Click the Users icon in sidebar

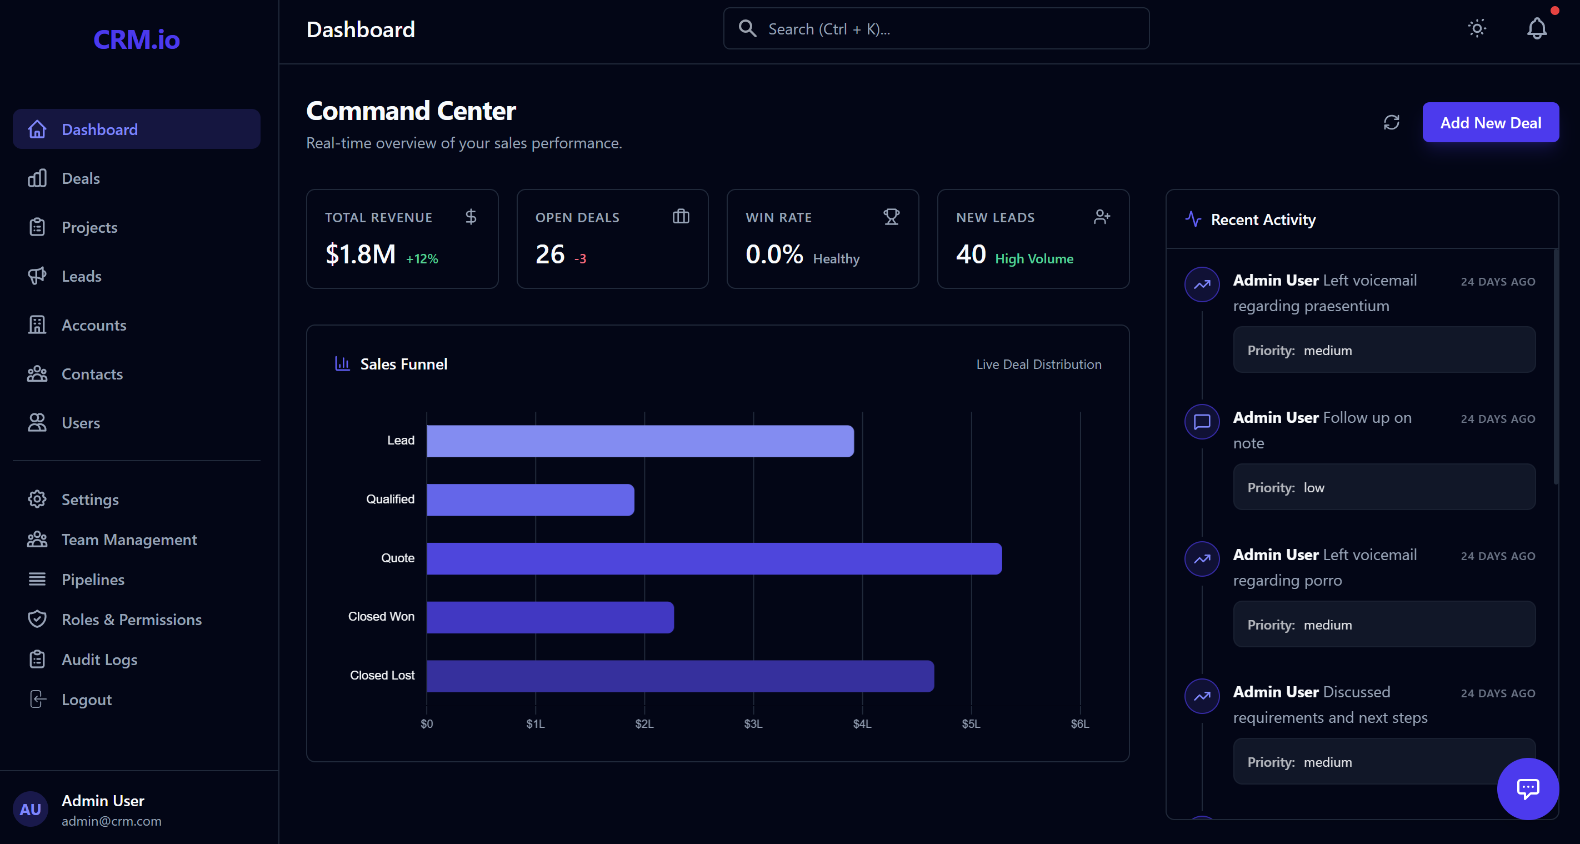[37, 423]
